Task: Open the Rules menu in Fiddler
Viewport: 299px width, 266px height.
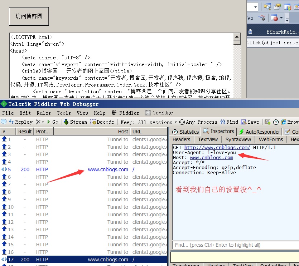Action: click(44, 113)
